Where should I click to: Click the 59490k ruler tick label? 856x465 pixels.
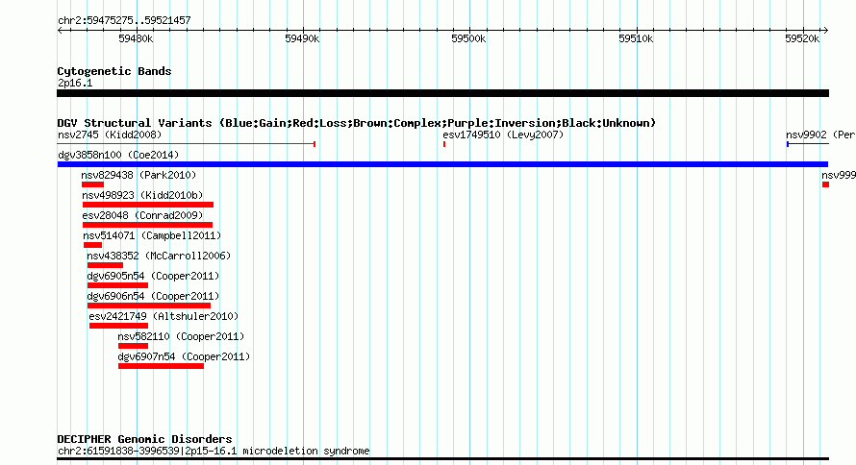(x=302, y=38)
